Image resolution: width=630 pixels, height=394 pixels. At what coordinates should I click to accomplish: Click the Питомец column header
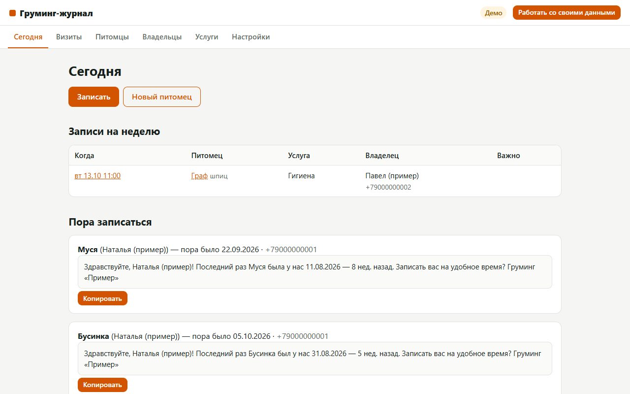click(207, 156)
